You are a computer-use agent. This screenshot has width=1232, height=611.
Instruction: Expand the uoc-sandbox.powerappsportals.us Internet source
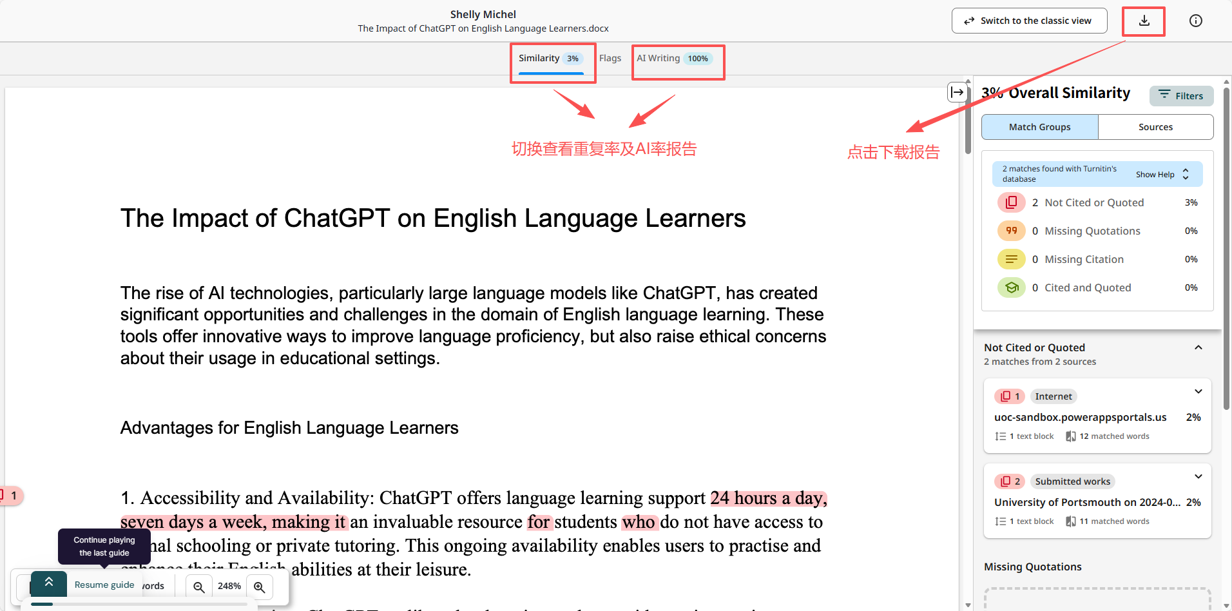(x=1198, y=392)
